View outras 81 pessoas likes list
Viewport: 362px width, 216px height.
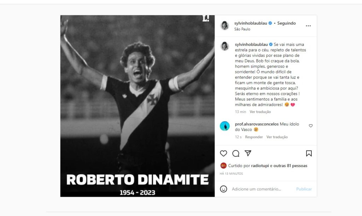pos(290,166)
